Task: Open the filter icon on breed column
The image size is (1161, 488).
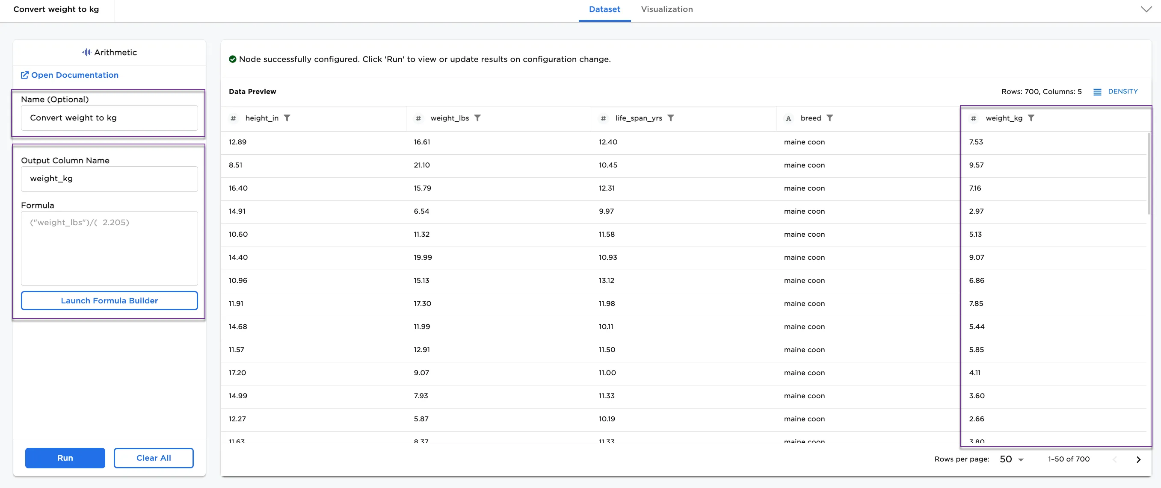Action: point(831,118)
